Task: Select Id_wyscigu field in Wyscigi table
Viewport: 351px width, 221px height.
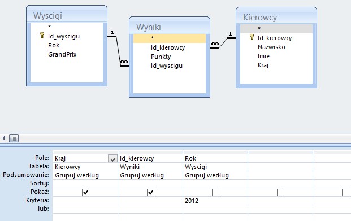Action: pos(67,36)
